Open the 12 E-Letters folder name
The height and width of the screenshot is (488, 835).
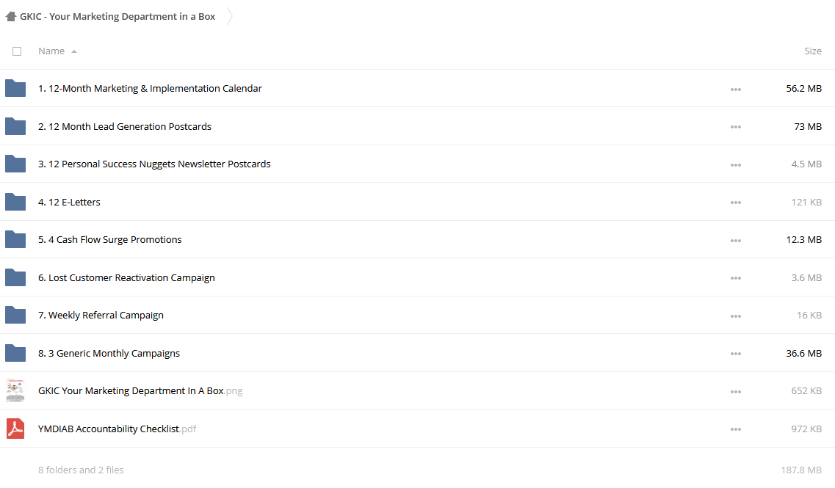[x=69, y=203]
